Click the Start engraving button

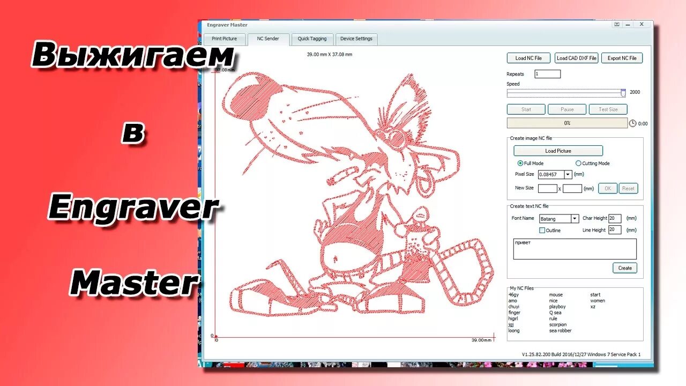526,109
